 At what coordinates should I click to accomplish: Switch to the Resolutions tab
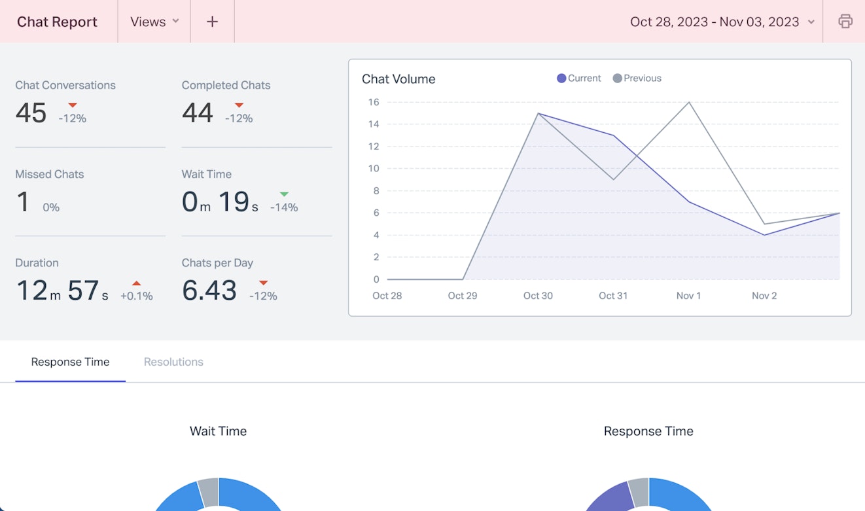[173, 362]
